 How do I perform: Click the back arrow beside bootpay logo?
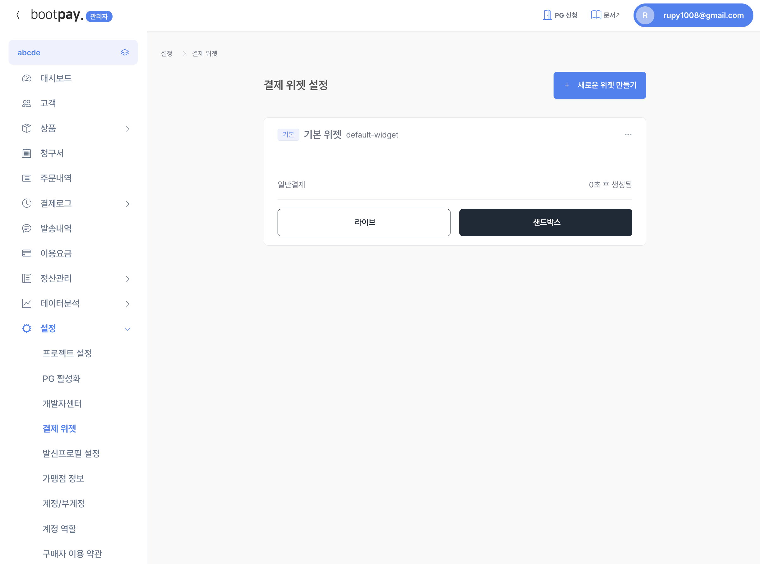[x=18, y=15]
